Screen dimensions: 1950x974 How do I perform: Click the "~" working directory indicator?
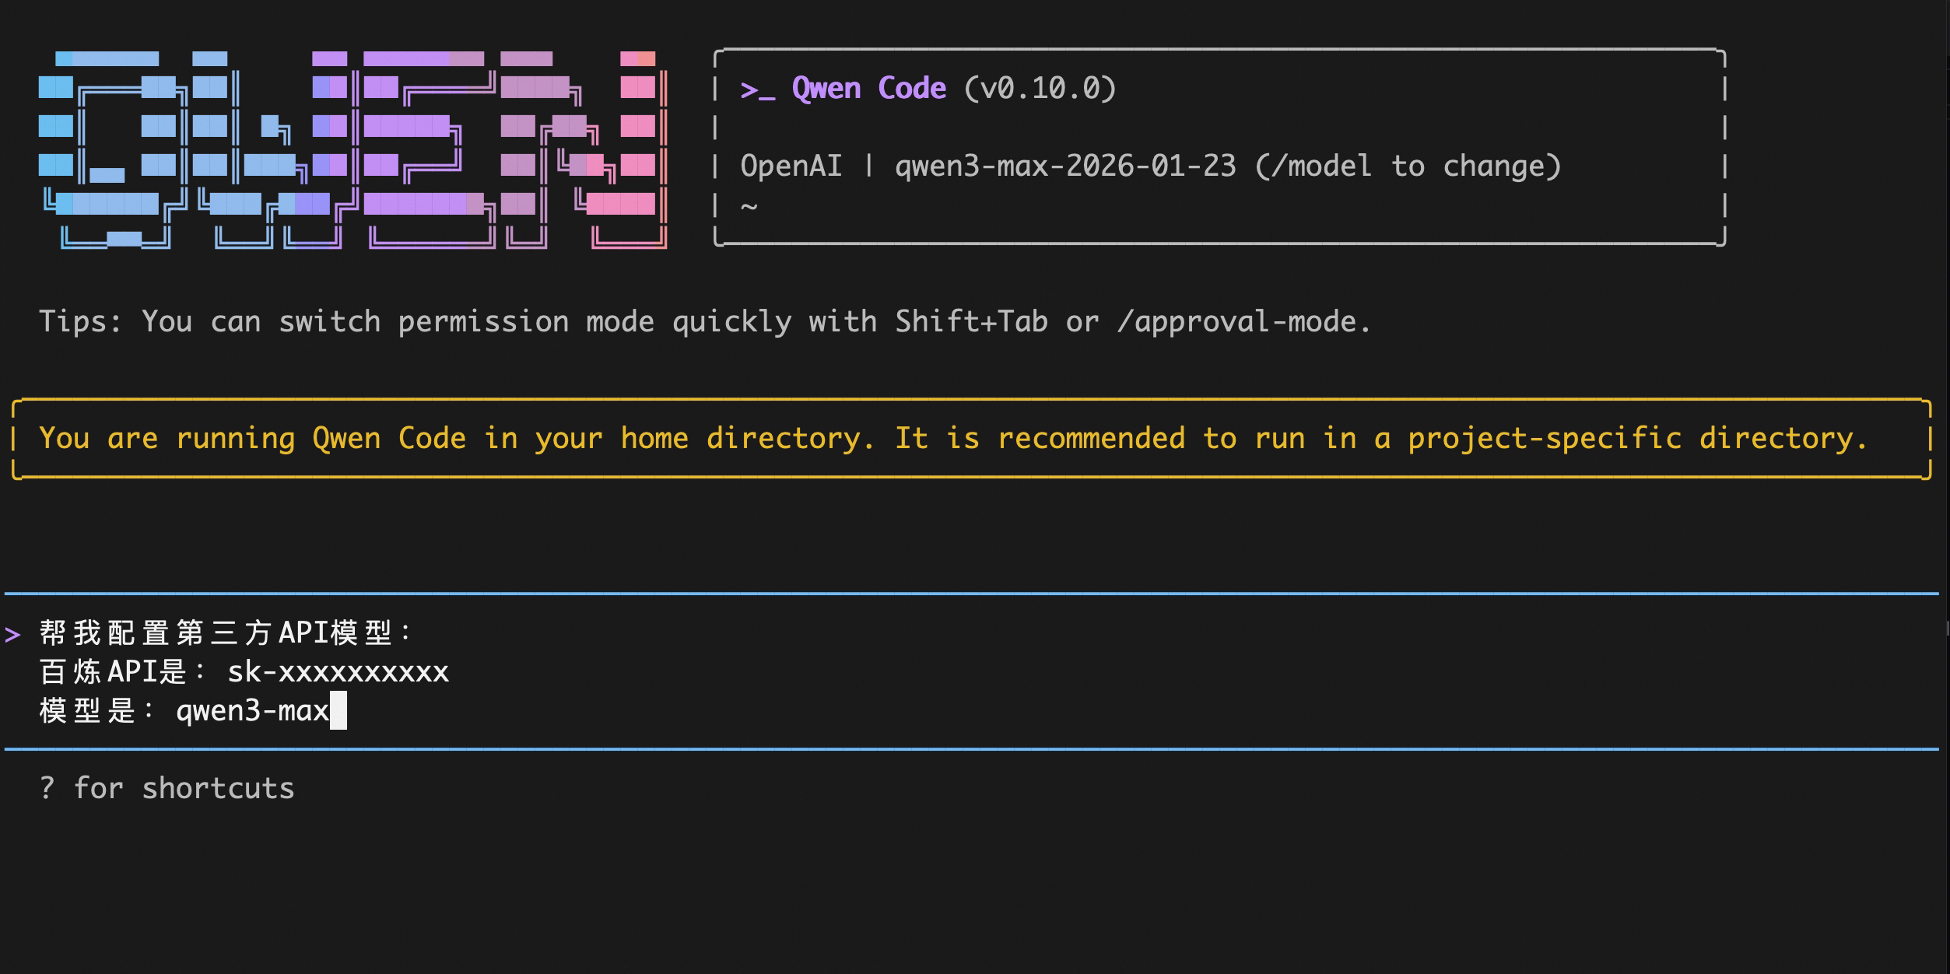tap(749, 206)
